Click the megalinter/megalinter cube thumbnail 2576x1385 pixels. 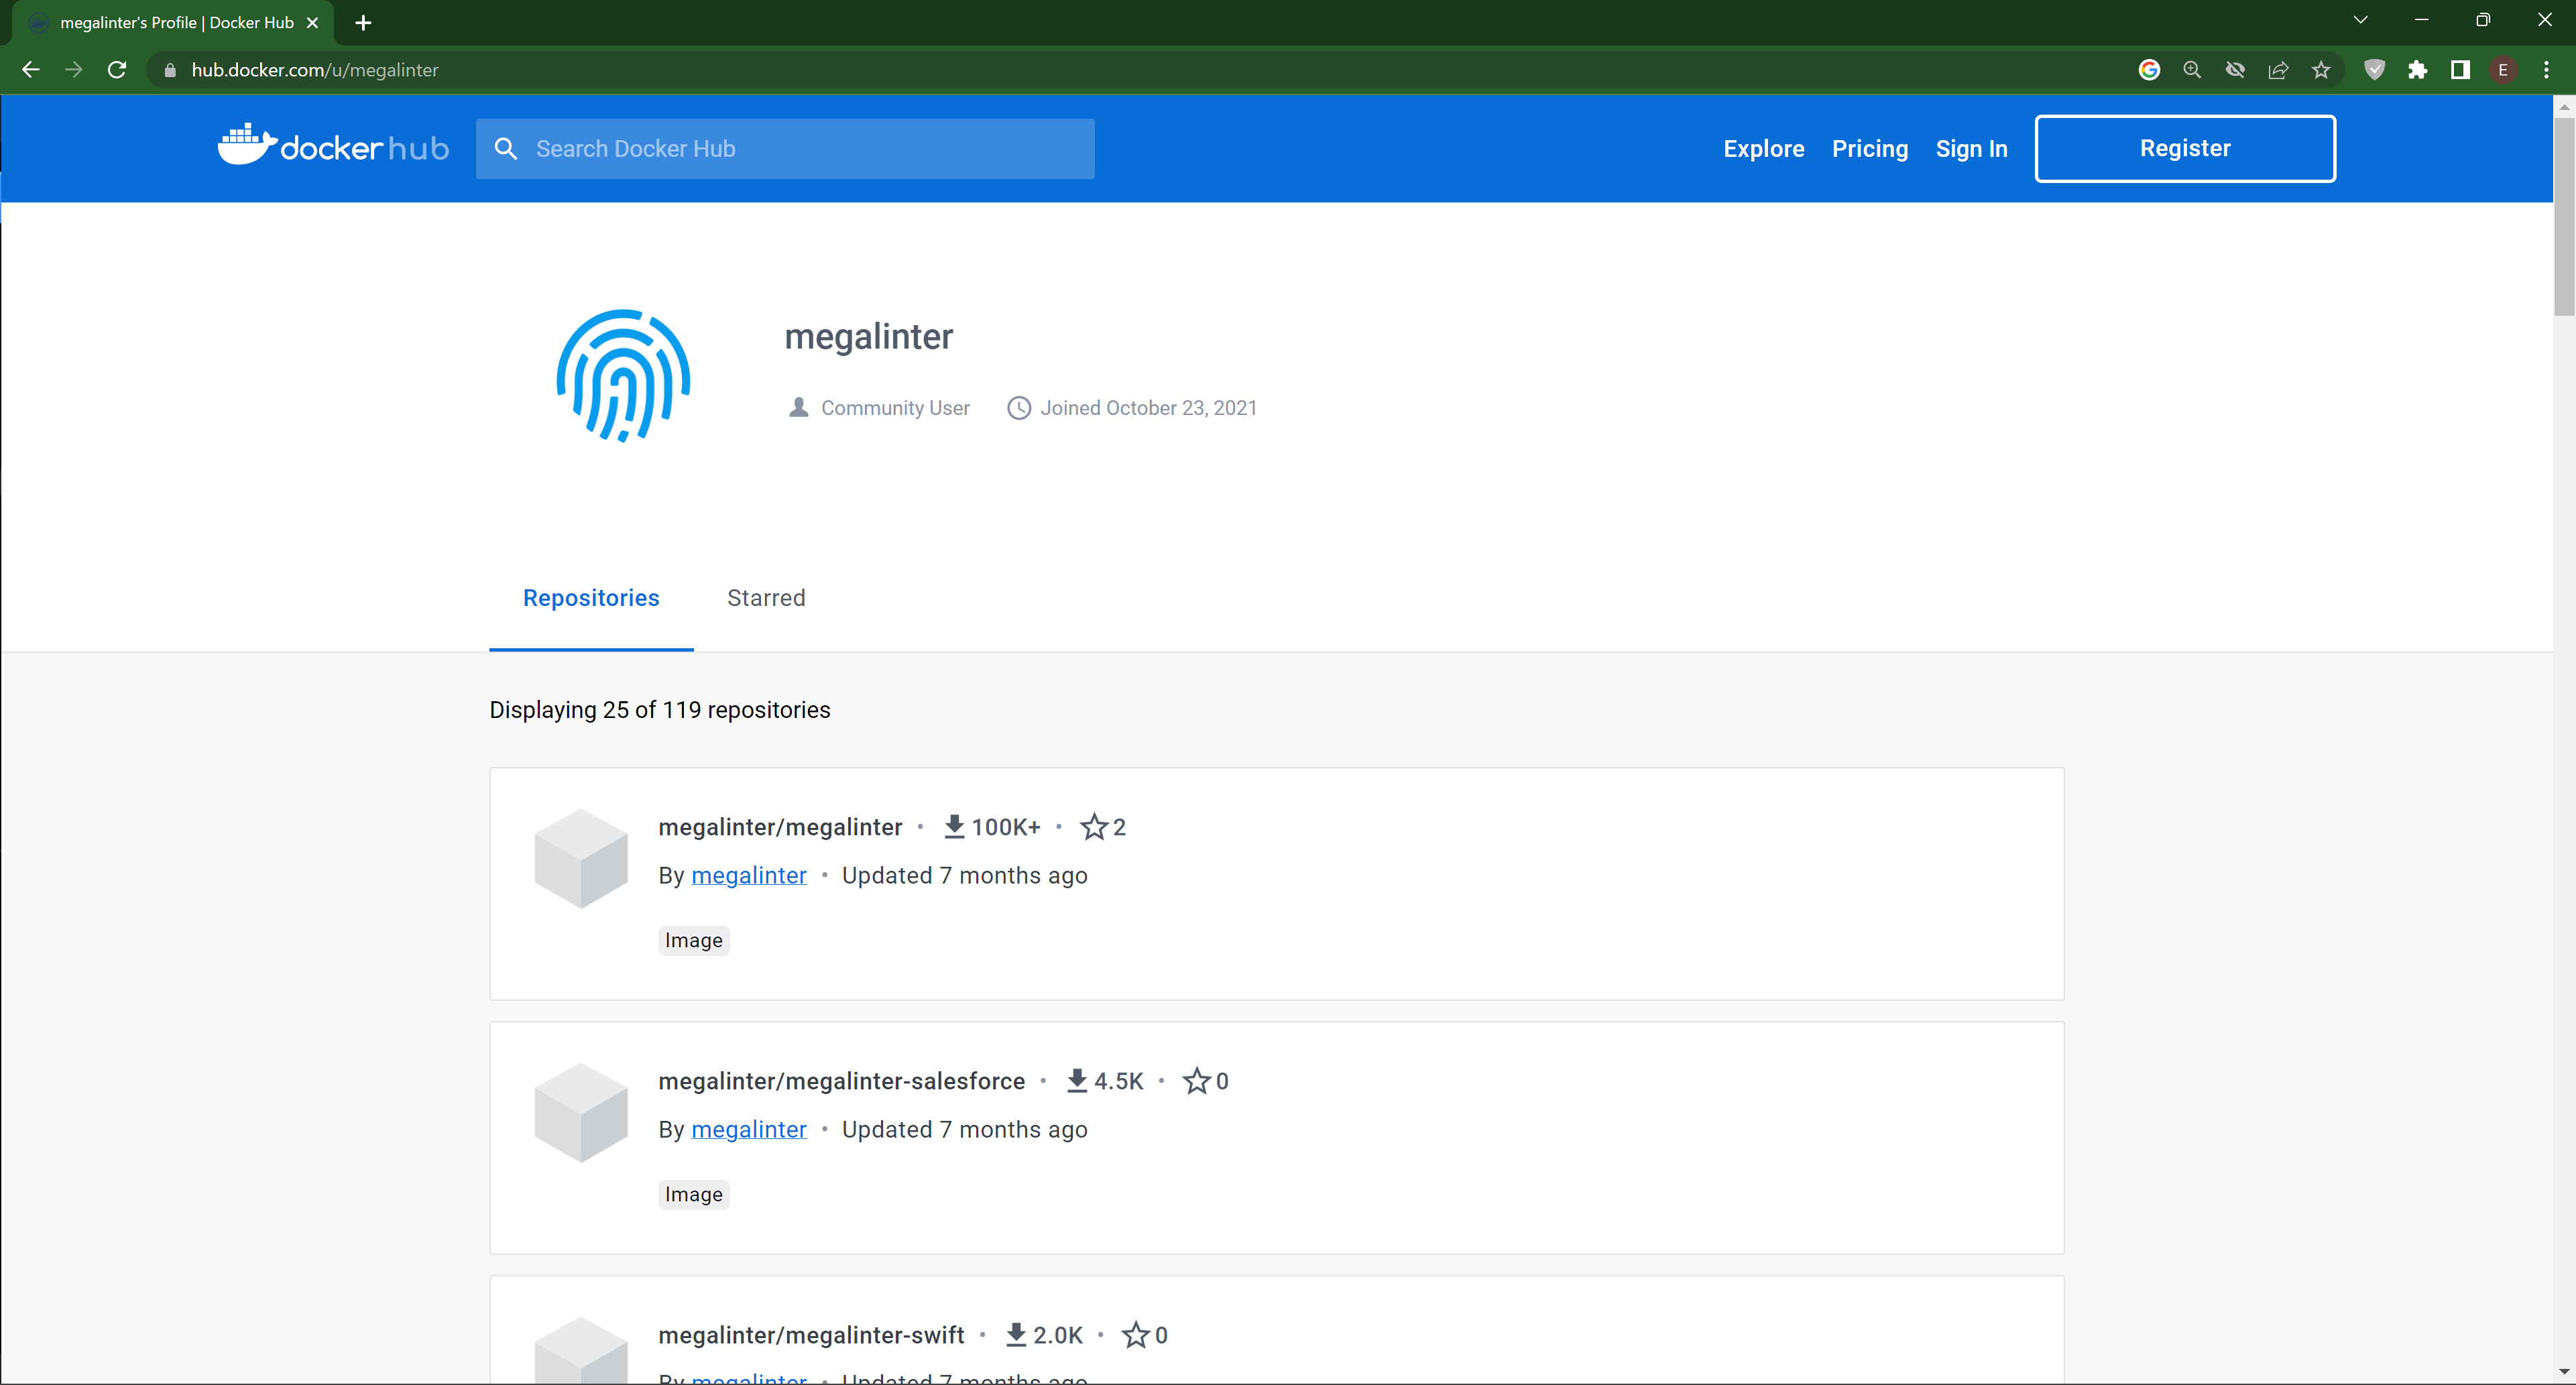click(581, 858)
